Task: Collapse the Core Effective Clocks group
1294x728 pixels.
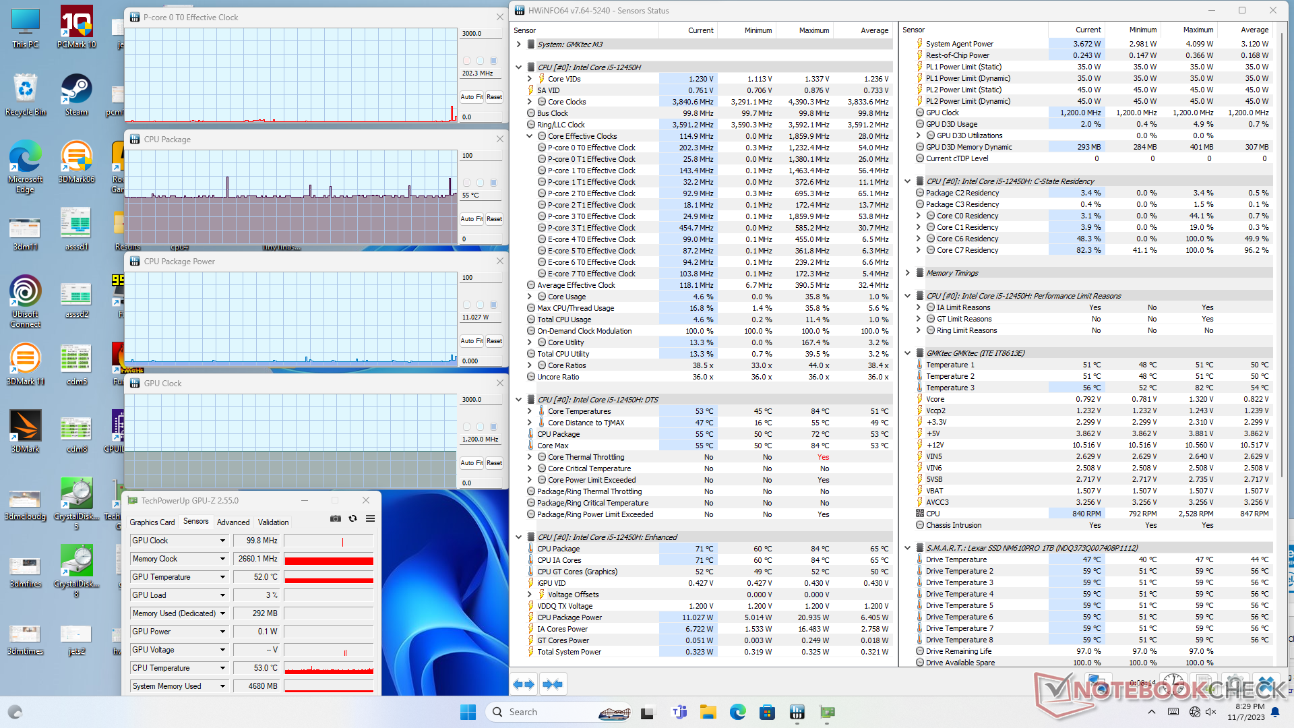Action: pyautogui.click(x=530, y=136)
